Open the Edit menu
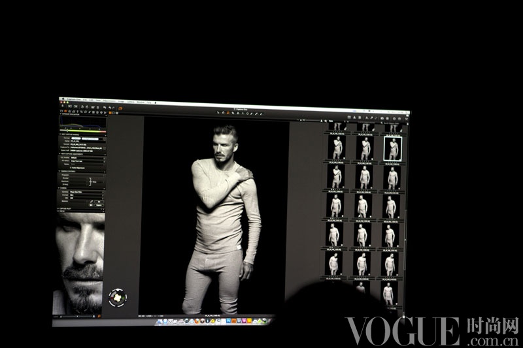This screenshot has width=523, height=348. tap(91, 101)
